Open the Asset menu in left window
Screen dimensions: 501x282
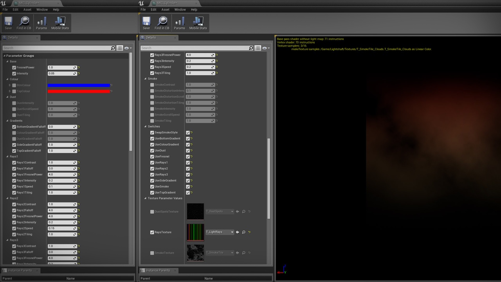click(x=27, y=9)
